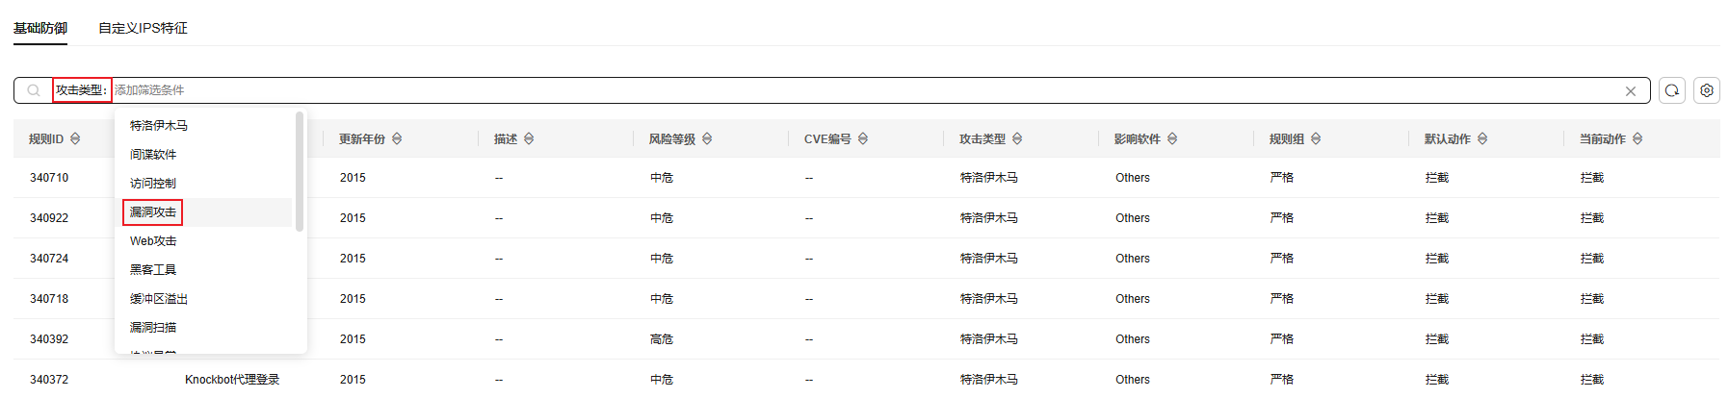The image size is (1729, 398).
Task: Sort by CVE编号 column icon
Action: (863, 139)
